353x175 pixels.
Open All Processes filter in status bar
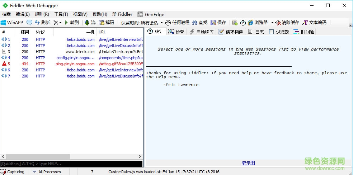[47, 172]
